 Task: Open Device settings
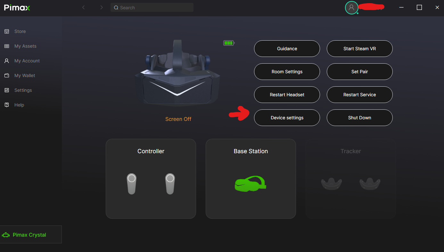coord(287,118)
